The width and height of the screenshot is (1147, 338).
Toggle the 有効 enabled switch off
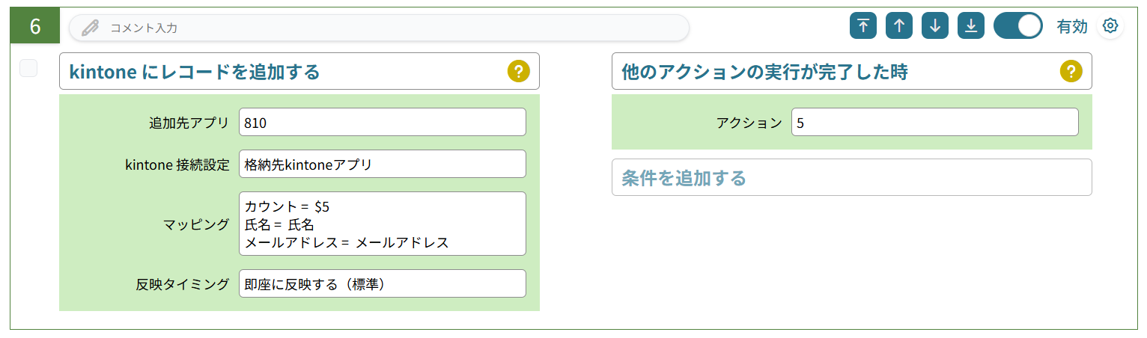pyautogui.click(x=1018, y=25)
